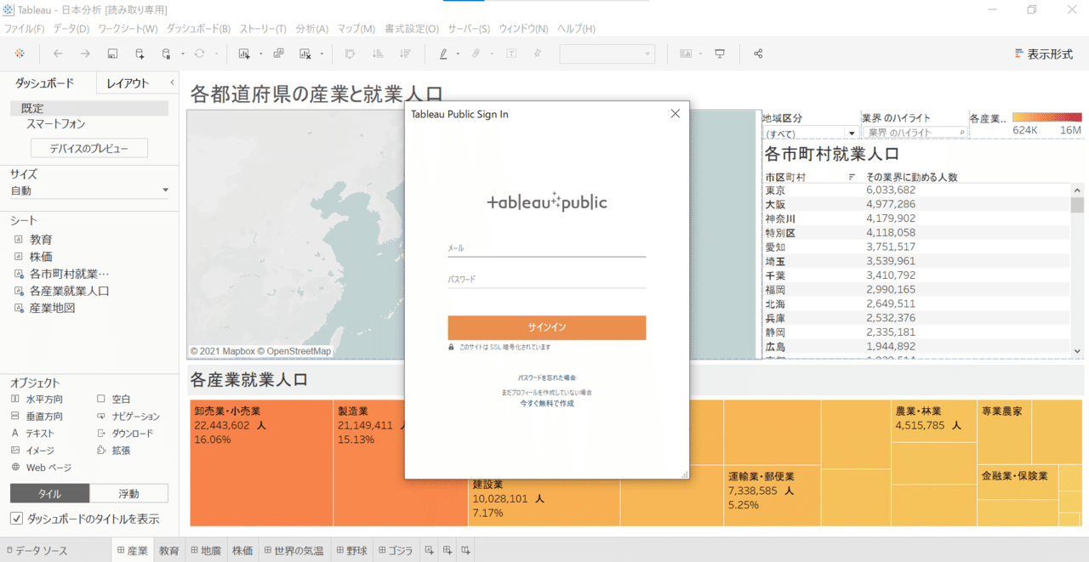
Task: Click the duplicate sheet toolbar icon
Action: [x=278, y=54]
